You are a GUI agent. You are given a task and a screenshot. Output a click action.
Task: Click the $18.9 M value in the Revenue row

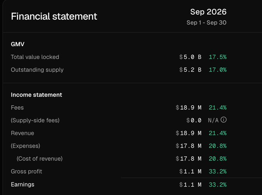click(188, 133)
